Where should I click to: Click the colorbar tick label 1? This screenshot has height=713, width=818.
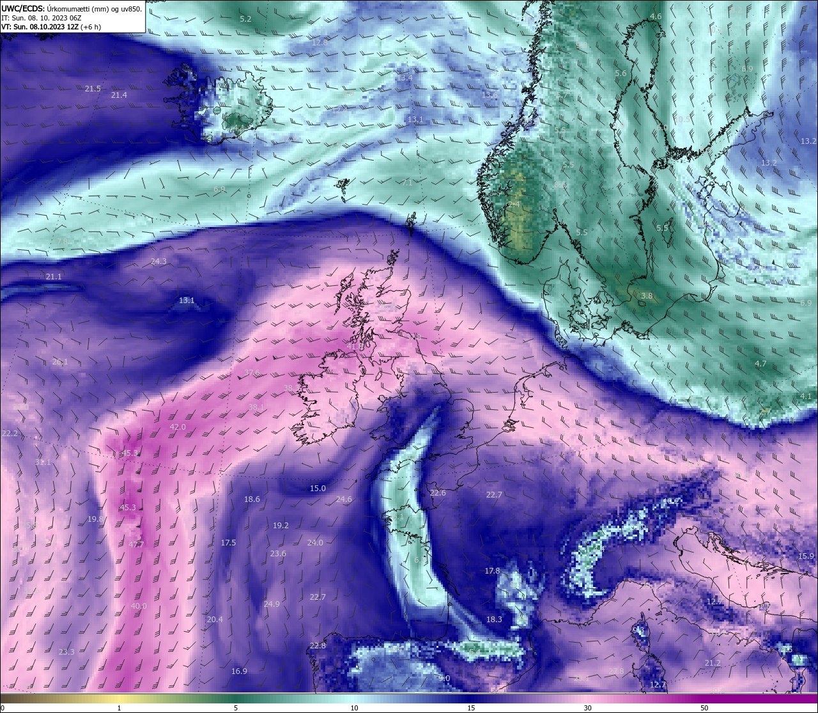click(120, 708)
